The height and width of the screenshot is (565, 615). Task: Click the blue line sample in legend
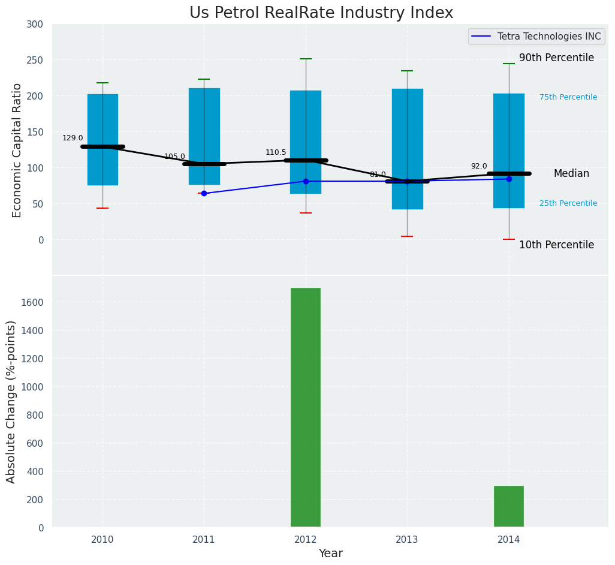coord(481,37)
